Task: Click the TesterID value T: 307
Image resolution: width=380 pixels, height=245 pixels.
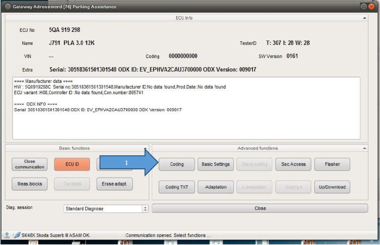Action: [x=288, y=43]
